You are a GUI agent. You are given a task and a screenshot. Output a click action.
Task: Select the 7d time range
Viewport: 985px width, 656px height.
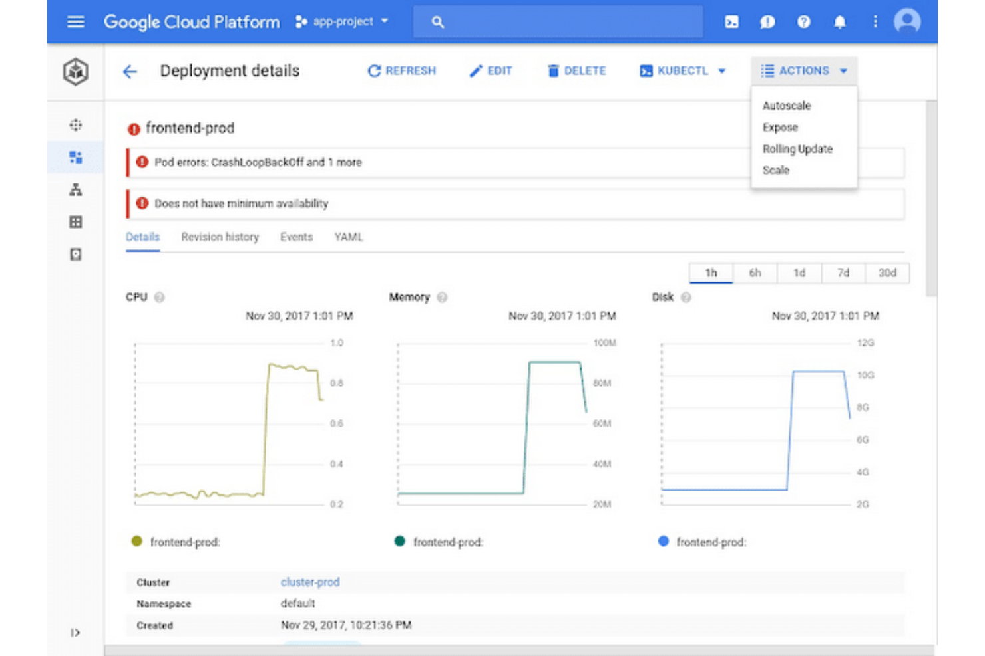pos(843,273)
